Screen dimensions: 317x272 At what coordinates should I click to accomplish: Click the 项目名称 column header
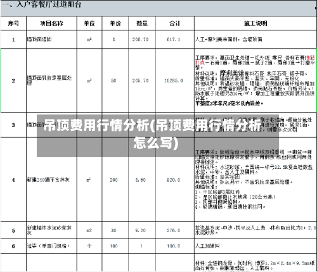(51, 23)
